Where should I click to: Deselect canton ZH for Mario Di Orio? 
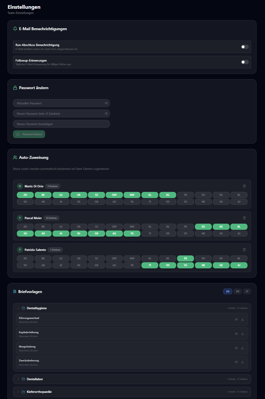tap(25, 195)
